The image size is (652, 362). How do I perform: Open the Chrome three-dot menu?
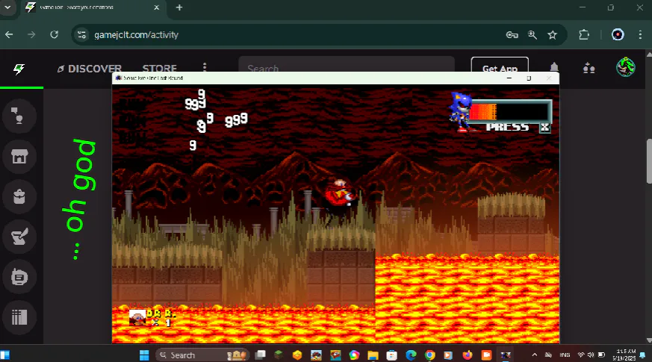pyautogui.click(x=640, y=35)
